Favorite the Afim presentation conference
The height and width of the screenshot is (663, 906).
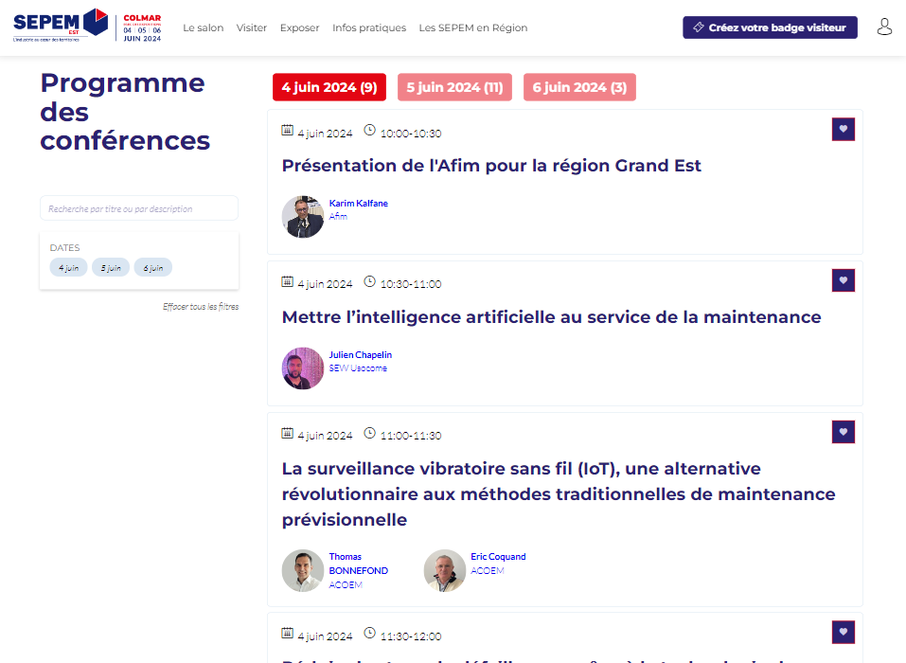point(843,130)
